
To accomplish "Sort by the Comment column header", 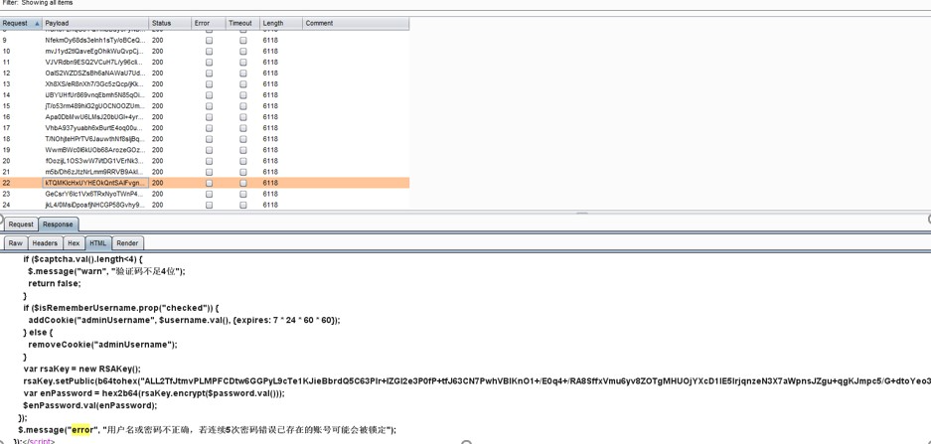I will [356, 23].
